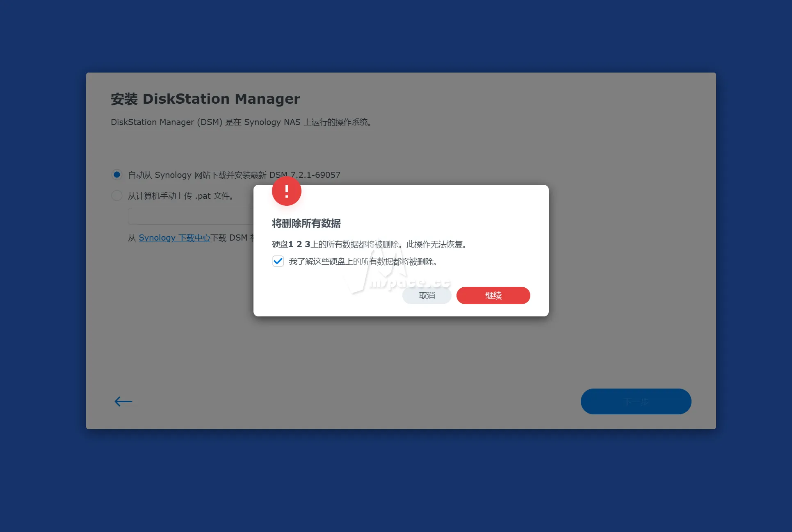
Task: Select automatic download of DSM 7.2.1-69057 radio button
Action: pyautogui.click(x=117, y=175)
